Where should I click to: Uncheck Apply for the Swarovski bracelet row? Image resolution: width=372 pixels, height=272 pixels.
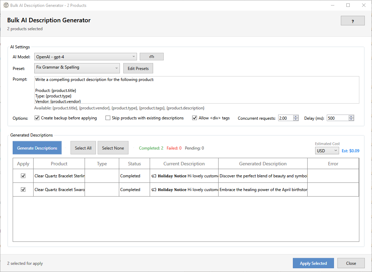(x=23, y=189)
